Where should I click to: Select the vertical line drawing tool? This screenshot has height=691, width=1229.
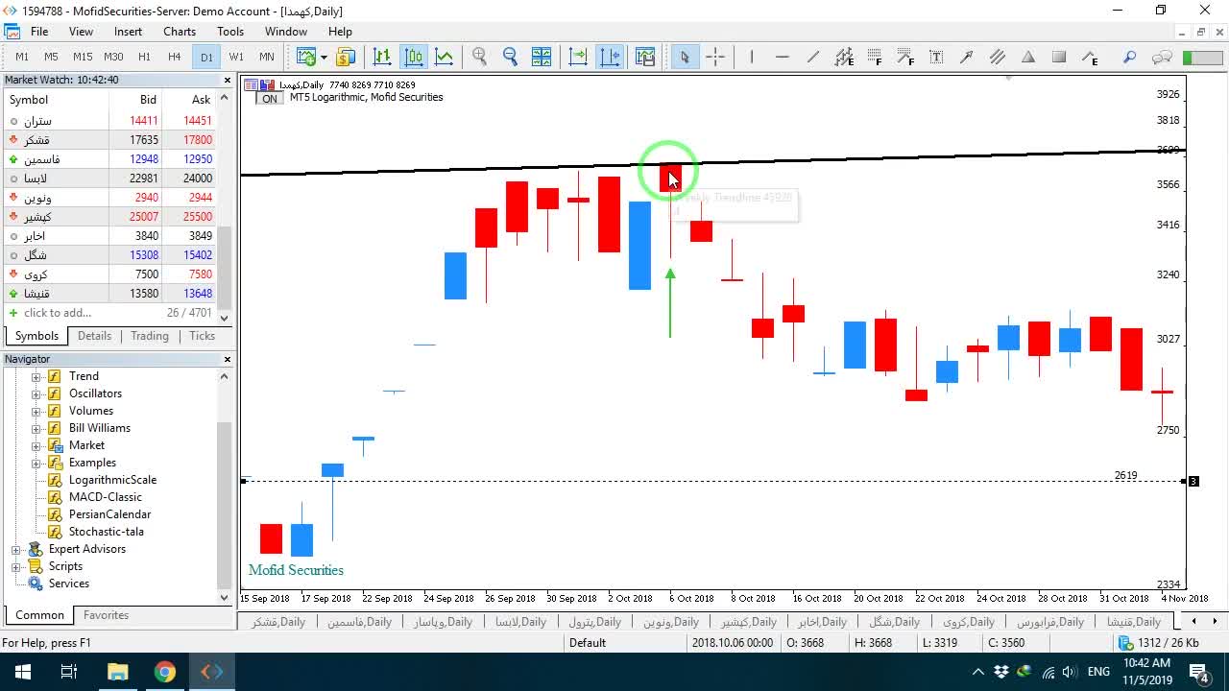coord(751,57)
